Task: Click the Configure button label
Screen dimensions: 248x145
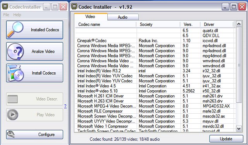Action: [x=46, y=135]
